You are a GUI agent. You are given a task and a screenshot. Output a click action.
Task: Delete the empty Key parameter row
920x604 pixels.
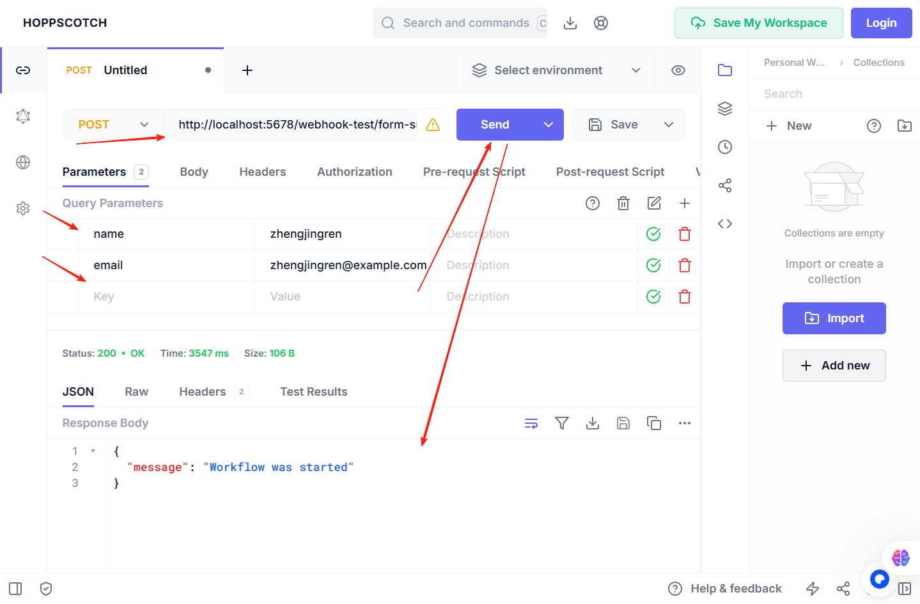tap(685, 297)
